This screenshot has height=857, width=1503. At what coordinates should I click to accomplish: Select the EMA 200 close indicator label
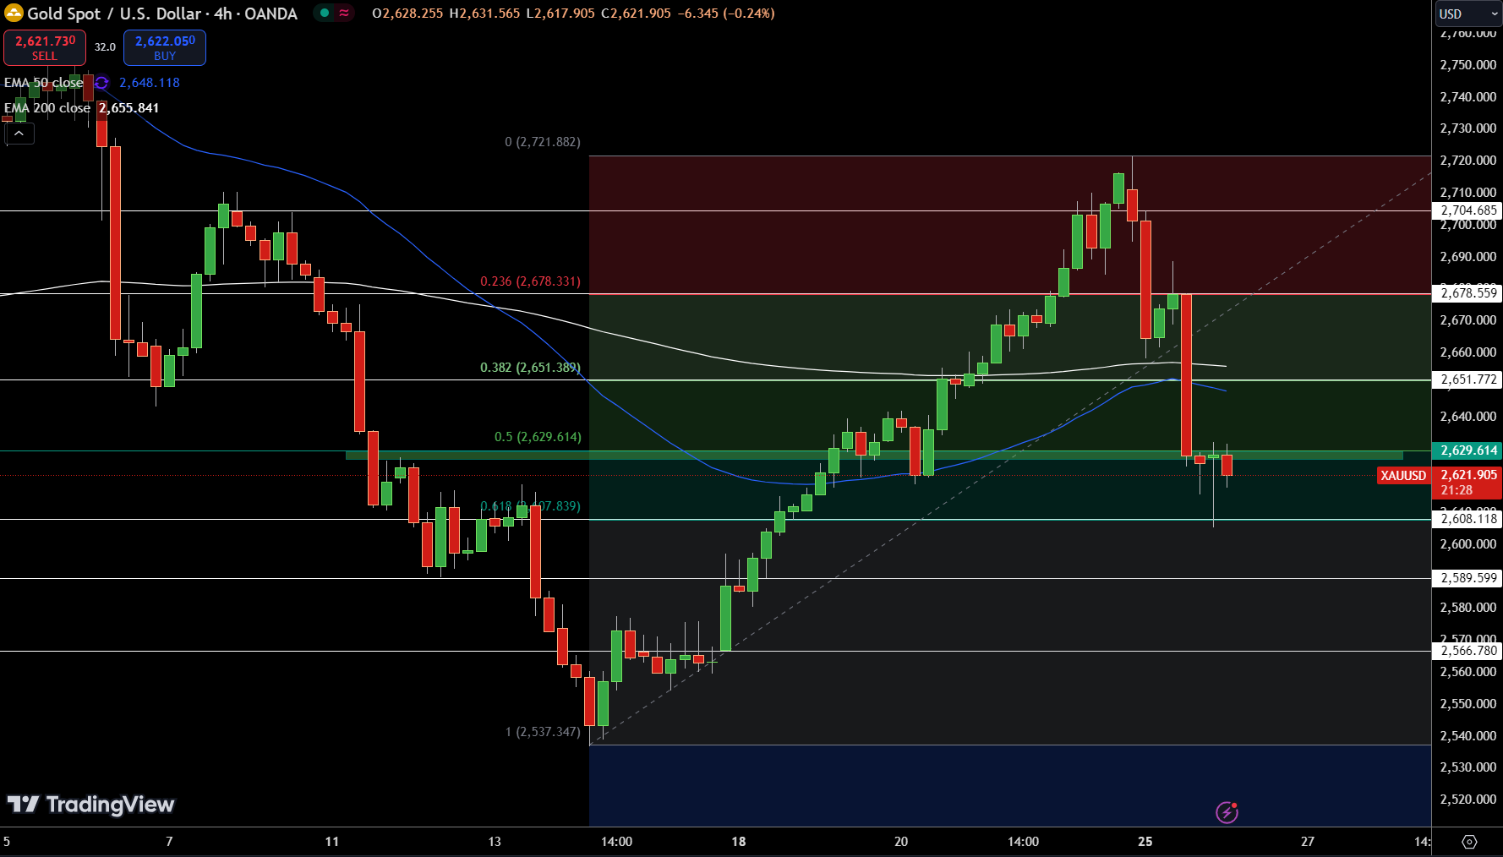pyautogui.click(x=47, y=108)
